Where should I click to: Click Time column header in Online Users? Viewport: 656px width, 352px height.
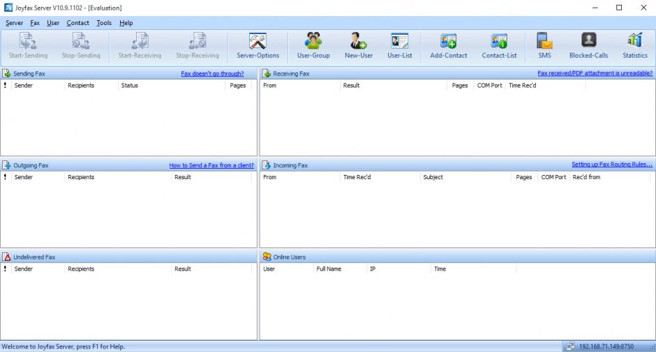click(x=474, y=269)
